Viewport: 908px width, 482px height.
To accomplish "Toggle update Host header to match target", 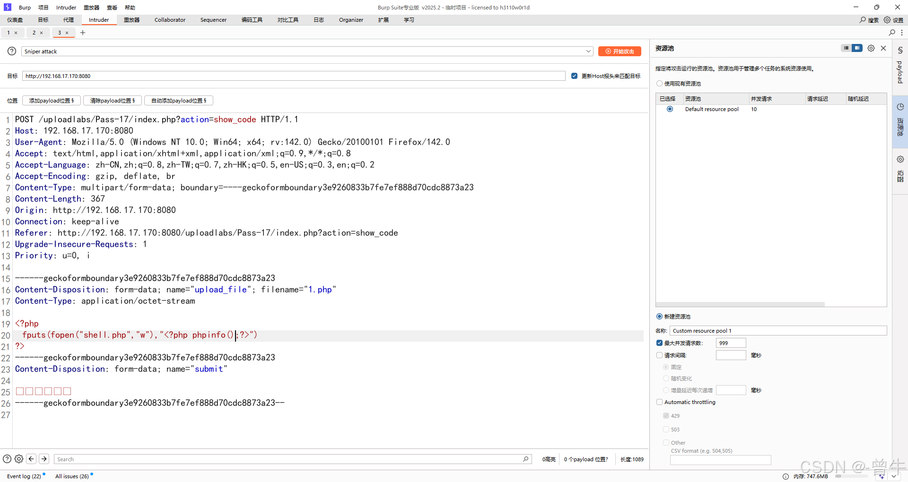I will pyautogui.click(x=574, y=76).
